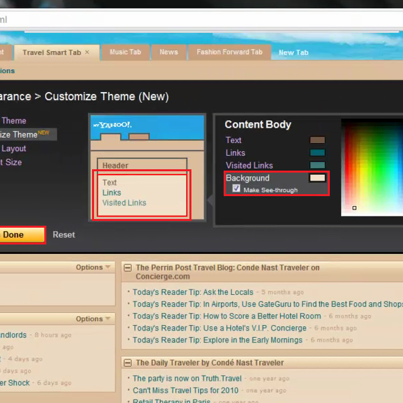
Task: Open Can't Miss Travel Tips for 2010
Action: [x=185, y=390]
